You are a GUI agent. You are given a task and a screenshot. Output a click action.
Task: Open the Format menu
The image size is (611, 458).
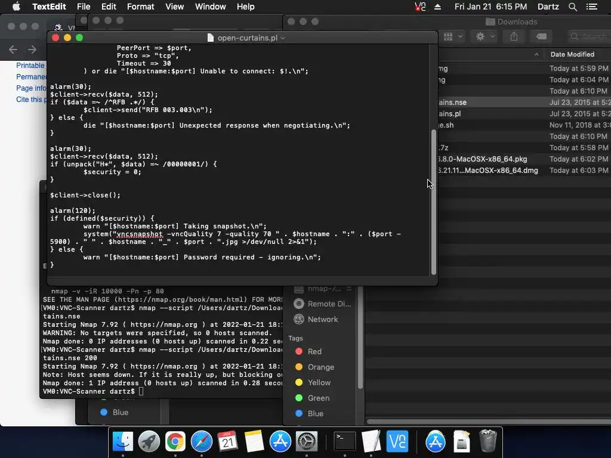click(x=140, y=7)
